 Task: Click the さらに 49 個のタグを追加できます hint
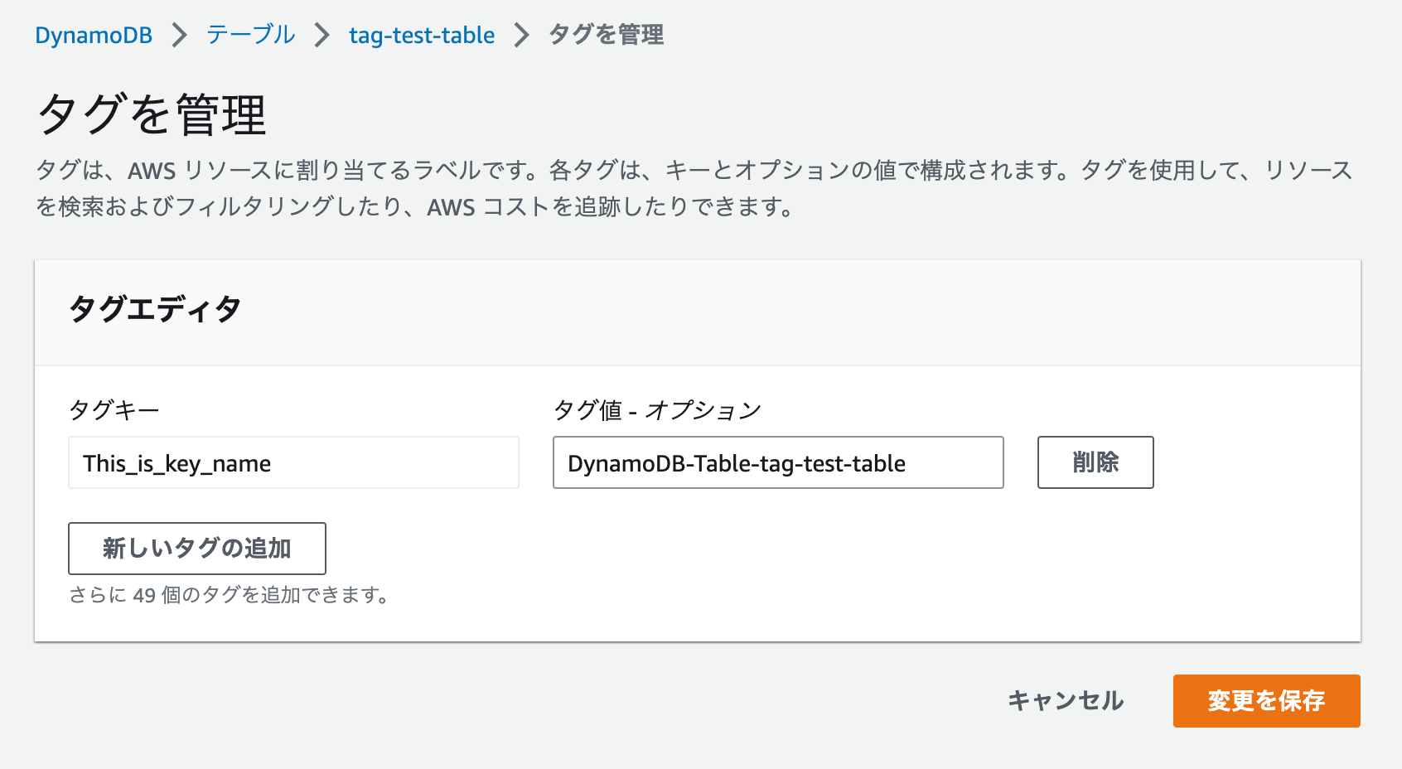(229, 595)
